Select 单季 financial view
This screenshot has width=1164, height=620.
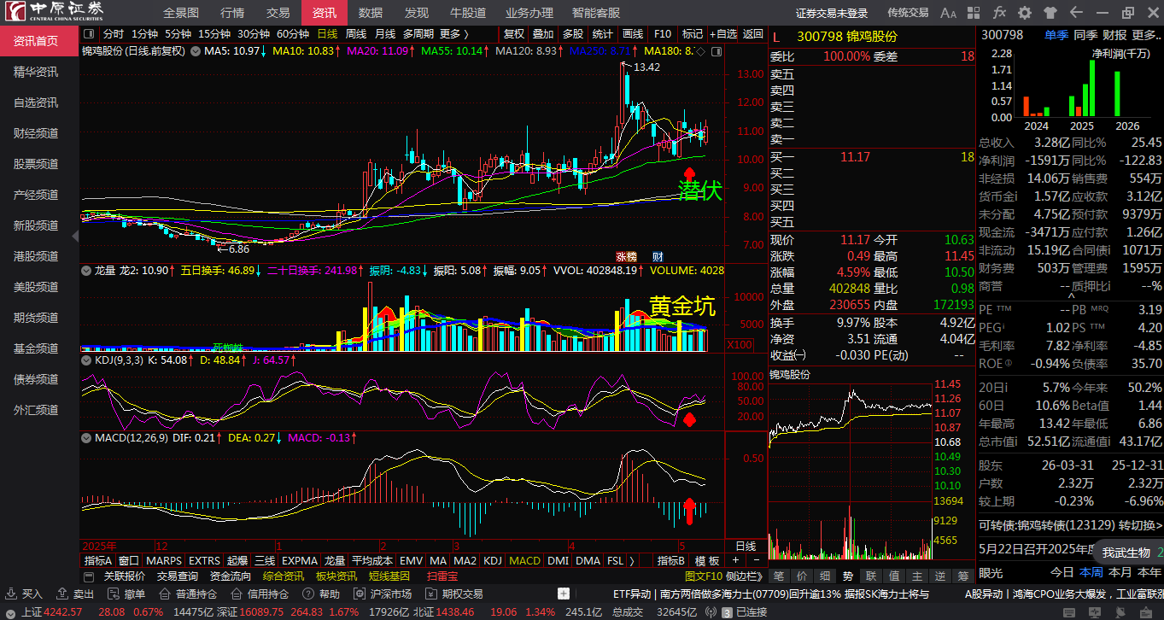coord(1056,34)
